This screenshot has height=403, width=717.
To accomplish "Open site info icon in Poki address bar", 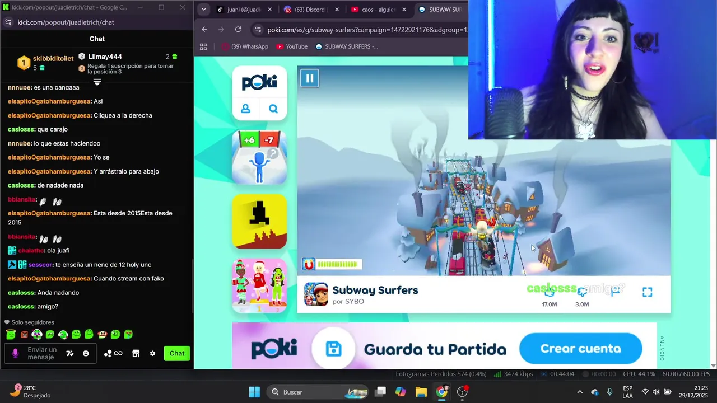I will point(257,30).
